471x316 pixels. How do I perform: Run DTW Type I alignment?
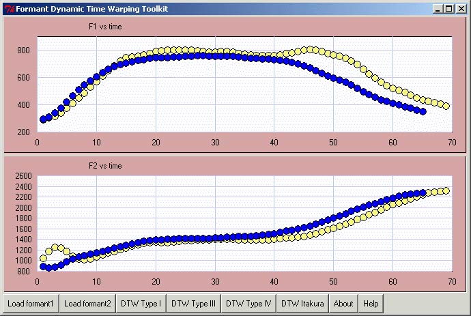[x=141, y=304]
